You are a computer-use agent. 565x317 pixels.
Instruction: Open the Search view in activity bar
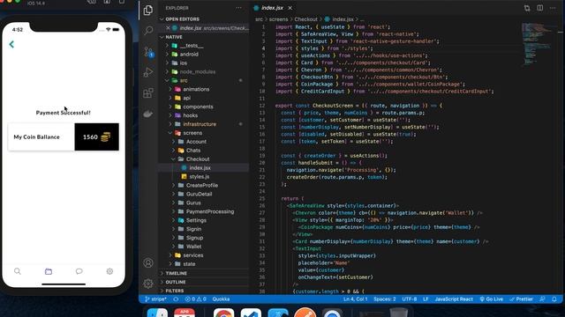[148, 31]
